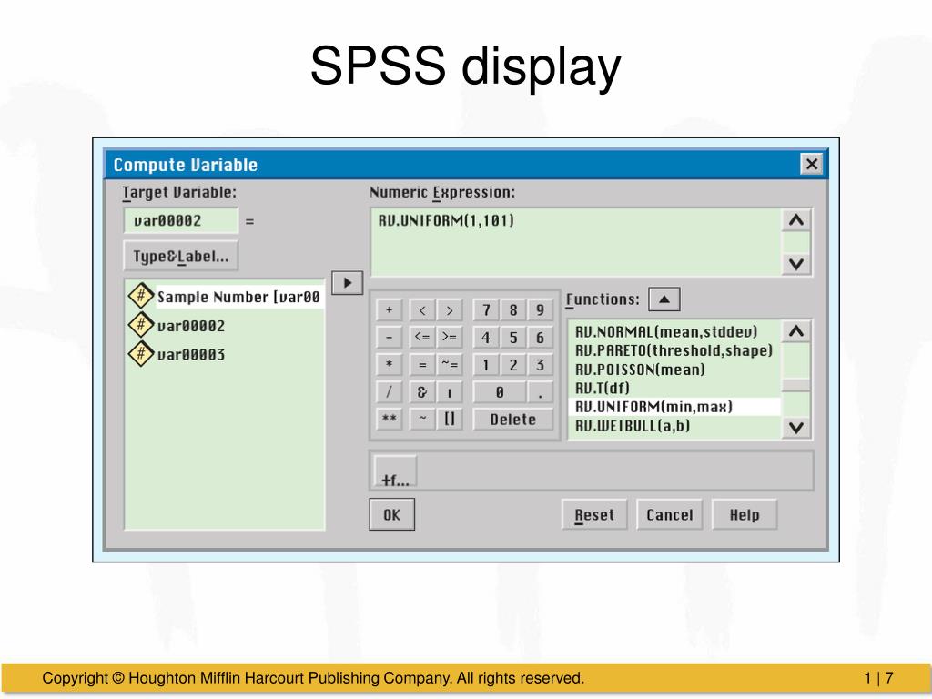Select RV.PARETO(threshold,shape) function
Image resolution: width=932 pixels, height=699 pixels.
pyautogui.click(x=674, y=350)
